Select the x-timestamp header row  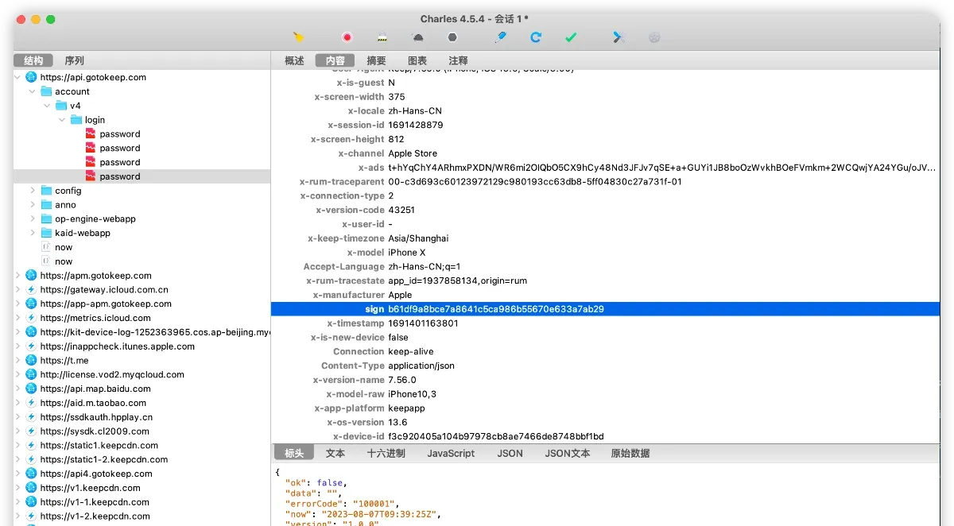coord(605,323)
